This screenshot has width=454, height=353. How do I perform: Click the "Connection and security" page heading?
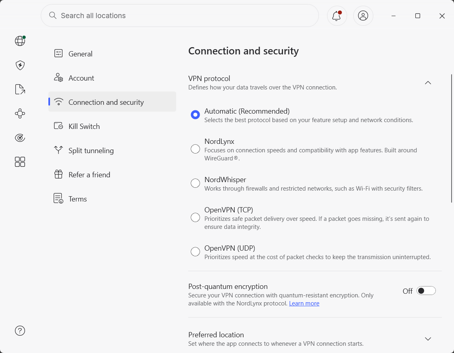(x=243, y=51)
